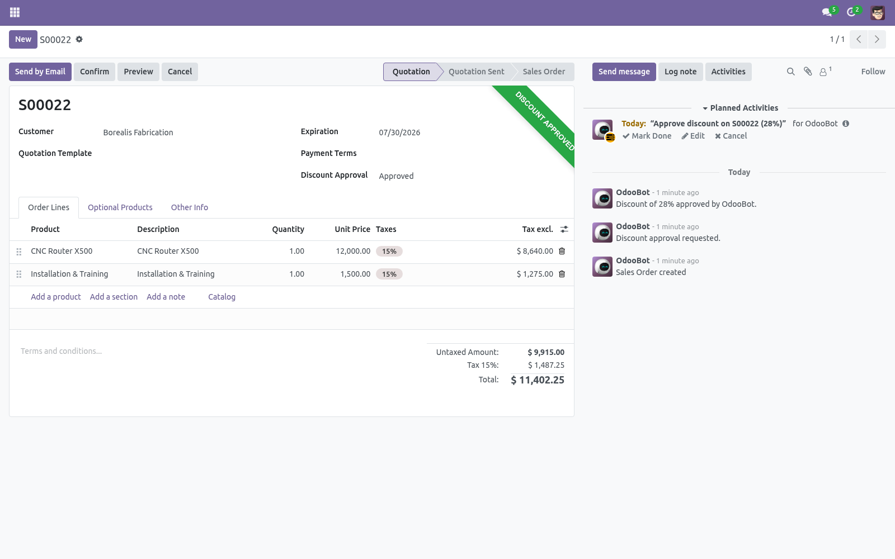Cancel the quotation from the action bar
Viewport: 895px width, 559px height.
click(x=180, y=72)
